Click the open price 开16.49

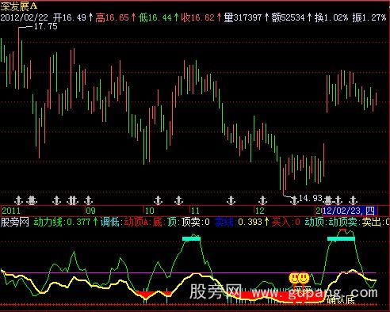[70, 17]
